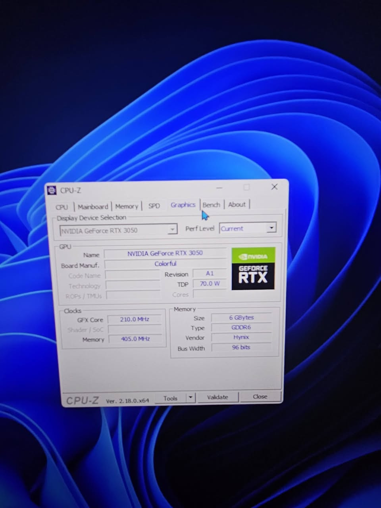Expand the arrow next to Tools
The image size is (381, 508).
pos(191,398)
